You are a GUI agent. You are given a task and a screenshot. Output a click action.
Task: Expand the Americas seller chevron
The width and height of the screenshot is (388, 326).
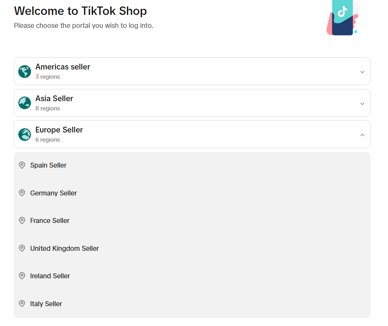click(x=362, y=72)
